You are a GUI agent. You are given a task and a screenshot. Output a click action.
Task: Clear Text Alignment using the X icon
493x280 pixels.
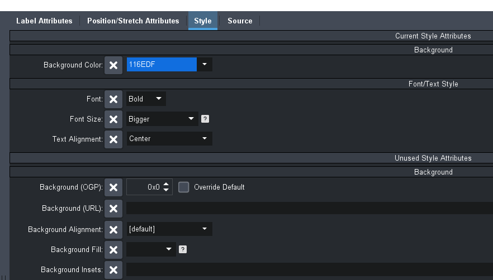point(113,139)
